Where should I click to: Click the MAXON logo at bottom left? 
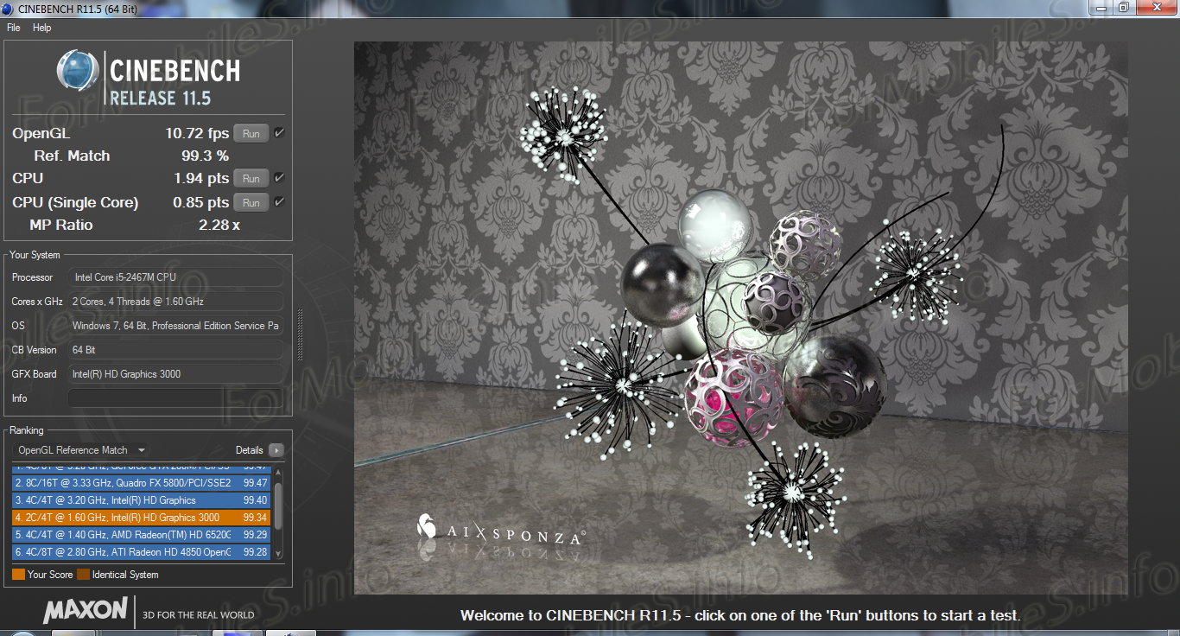pos(86,610)
